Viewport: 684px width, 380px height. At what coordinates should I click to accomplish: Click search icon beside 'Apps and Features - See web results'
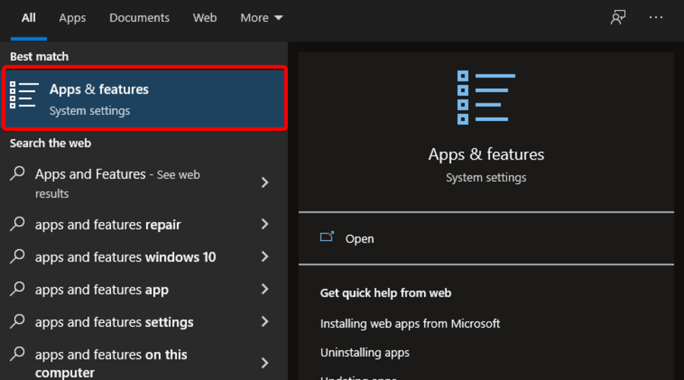coord(17,173)
